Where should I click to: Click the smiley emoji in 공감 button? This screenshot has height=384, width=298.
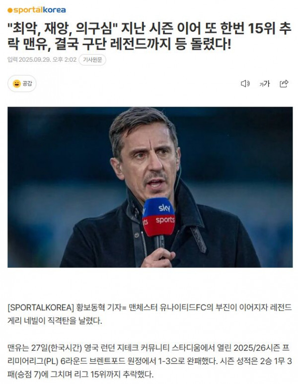click(16, 84)
